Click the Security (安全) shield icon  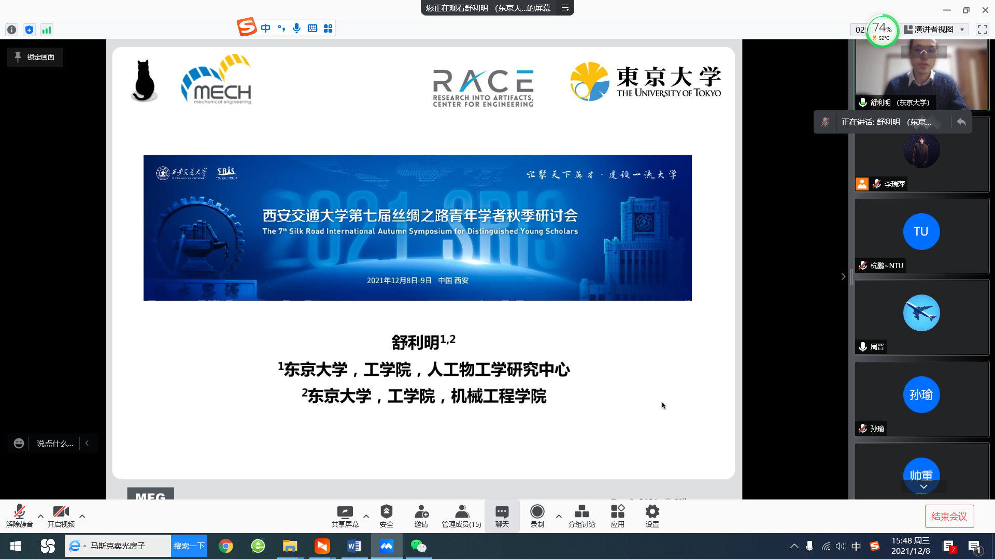coord(386,512)
